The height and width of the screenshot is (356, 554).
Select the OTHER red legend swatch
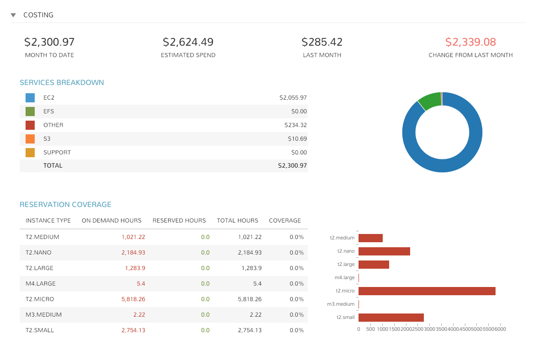(x=30, y=125)
